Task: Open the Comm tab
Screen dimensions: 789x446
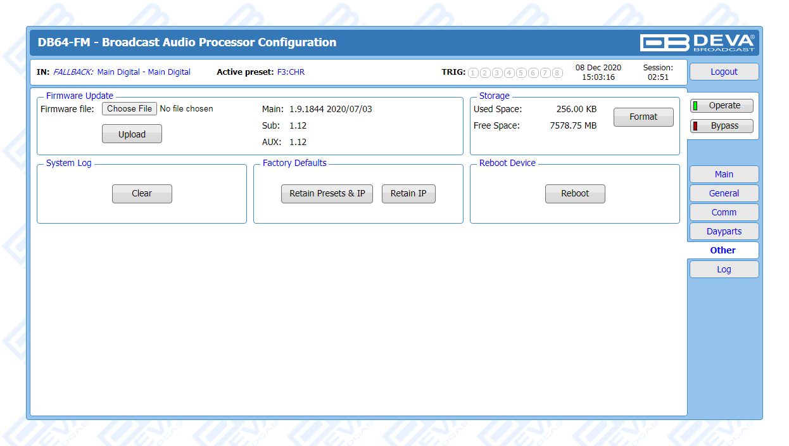Action: 724,212
